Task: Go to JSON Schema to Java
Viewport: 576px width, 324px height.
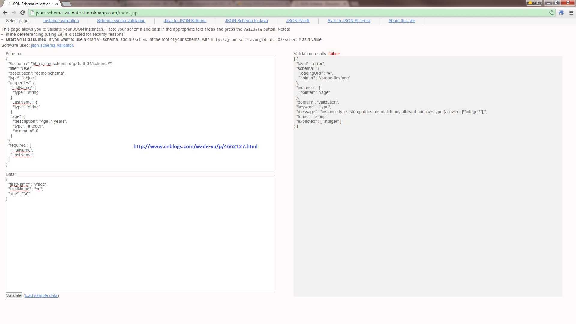Action: pyautogui.click(x=246, y=21)
